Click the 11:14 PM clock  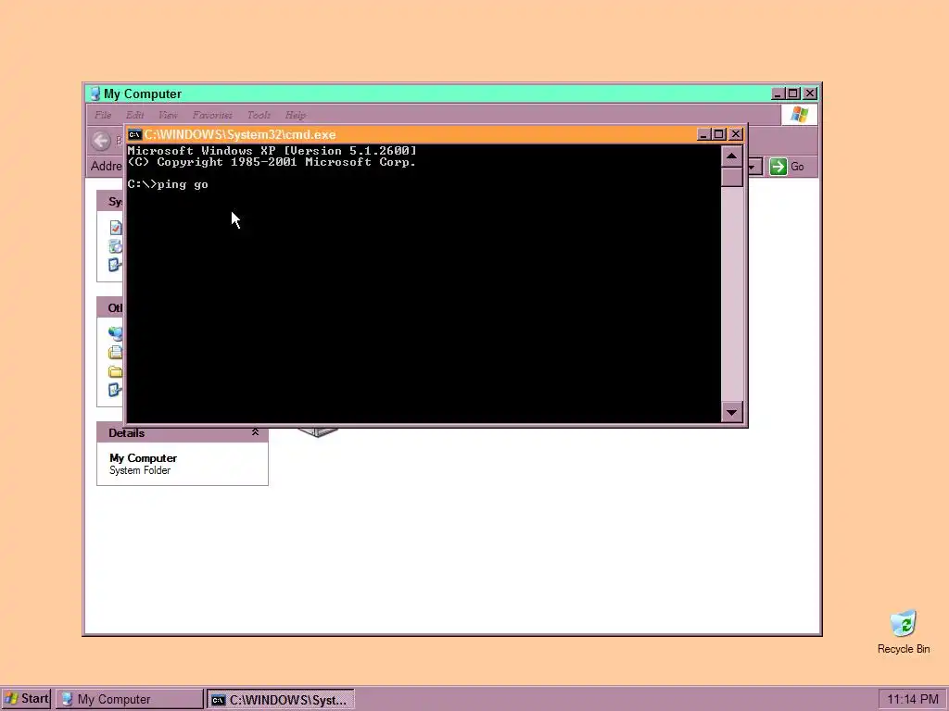coord(913,700)
